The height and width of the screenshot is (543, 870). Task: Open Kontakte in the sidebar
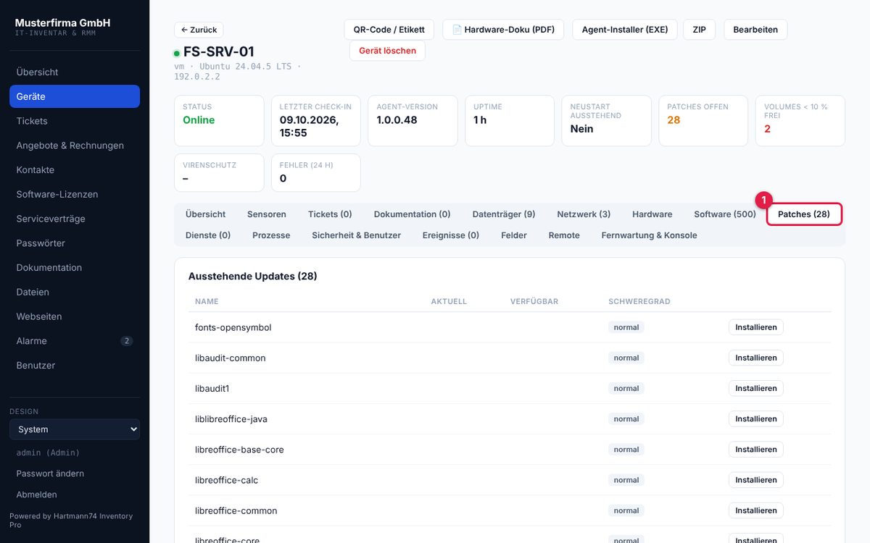pyautogui.click(x=75, y=170)
